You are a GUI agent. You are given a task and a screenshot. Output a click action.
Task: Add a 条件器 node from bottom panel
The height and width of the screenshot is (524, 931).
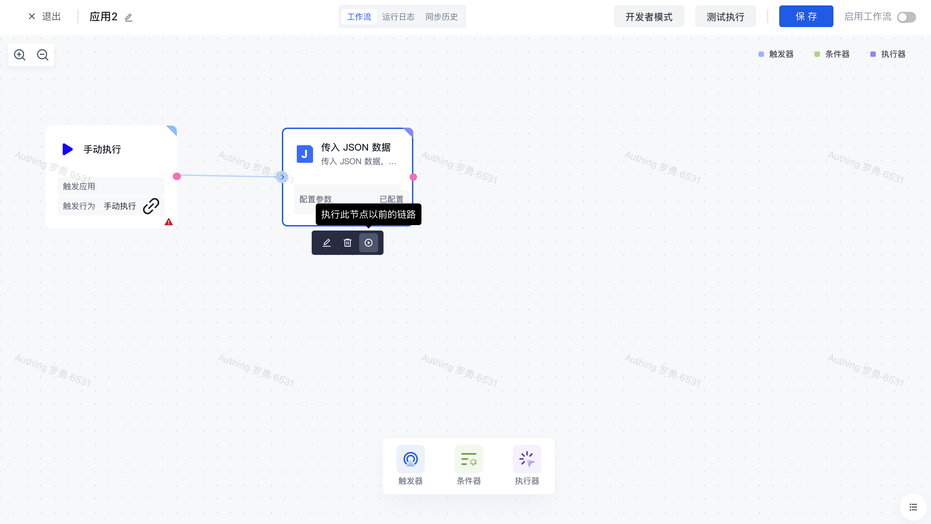tap(469, 459)
